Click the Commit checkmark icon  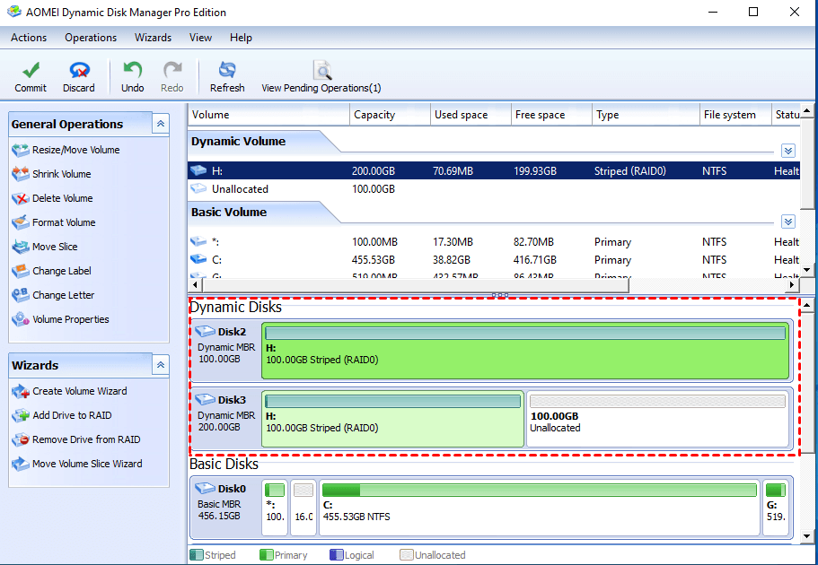point(31,71)
